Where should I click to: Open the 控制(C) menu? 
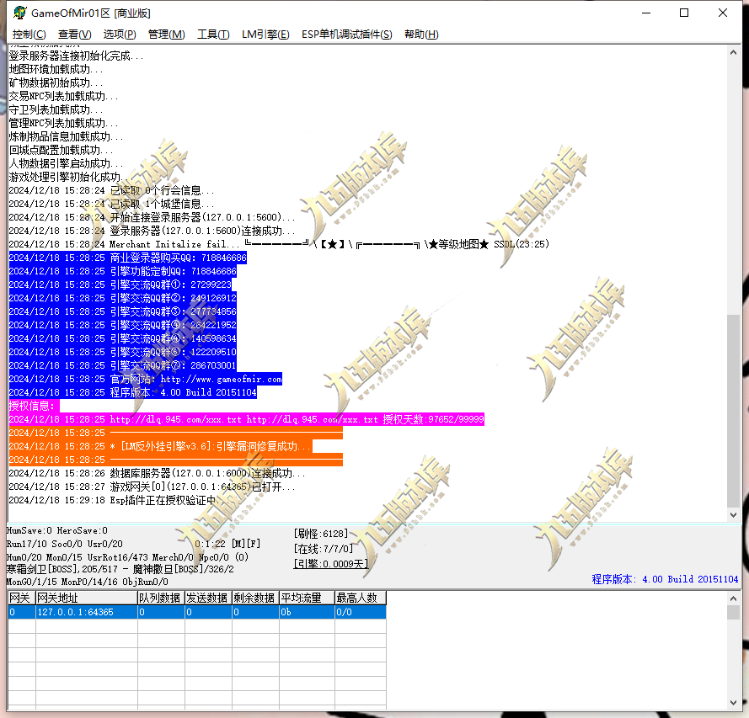coord(29,35)
